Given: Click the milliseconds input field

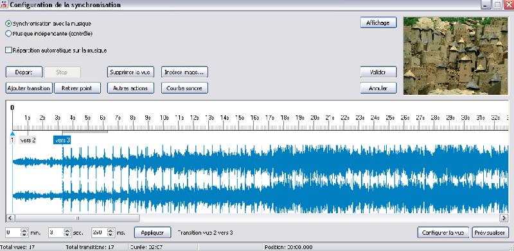Looking at the screenshot, I should [x=99, y=232].
